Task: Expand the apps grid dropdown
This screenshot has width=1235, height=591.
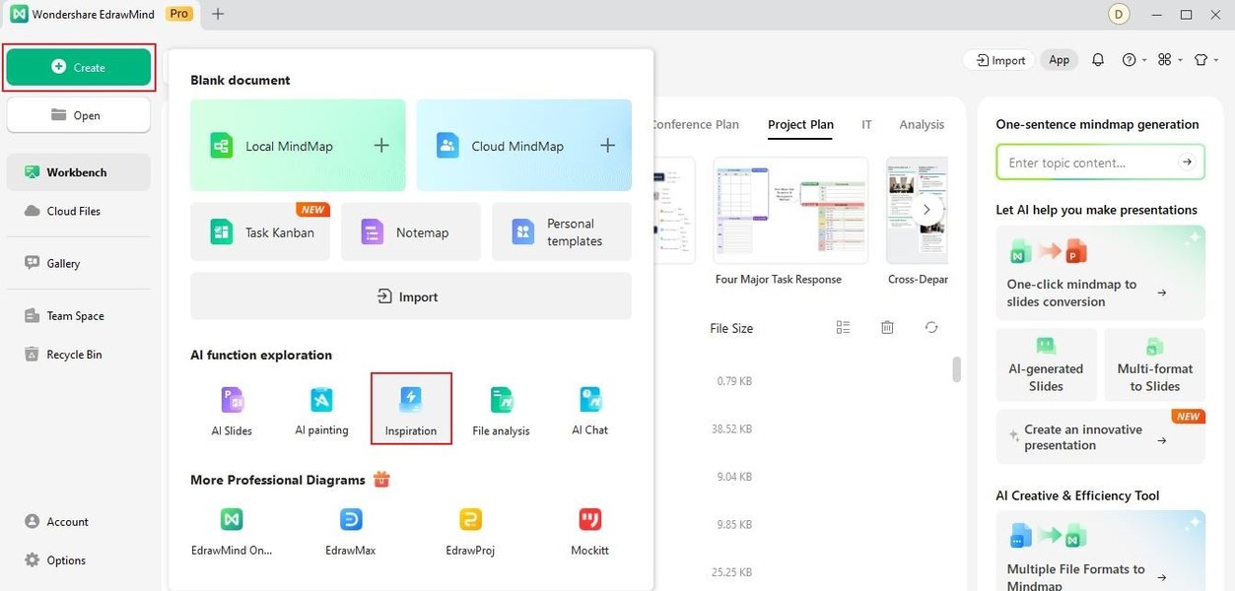Action: coord(1170,60)
